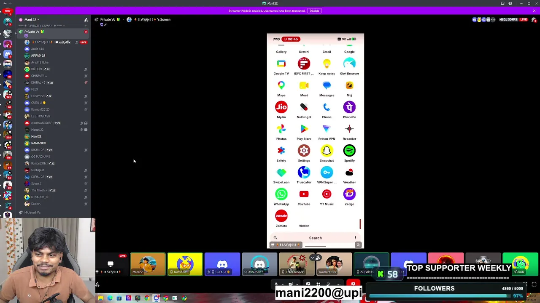Select user ARPAN 22 in voice list

click(x=38, y=56)
